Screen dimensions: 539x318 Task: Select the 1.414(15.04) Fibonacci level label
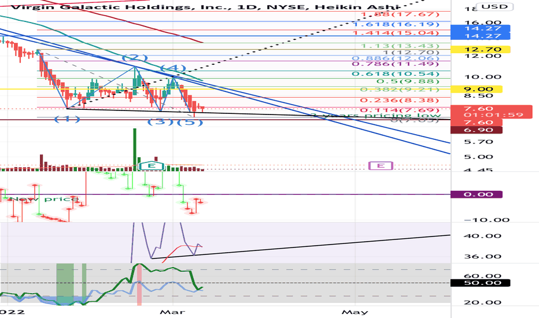[x=396, y=33]
